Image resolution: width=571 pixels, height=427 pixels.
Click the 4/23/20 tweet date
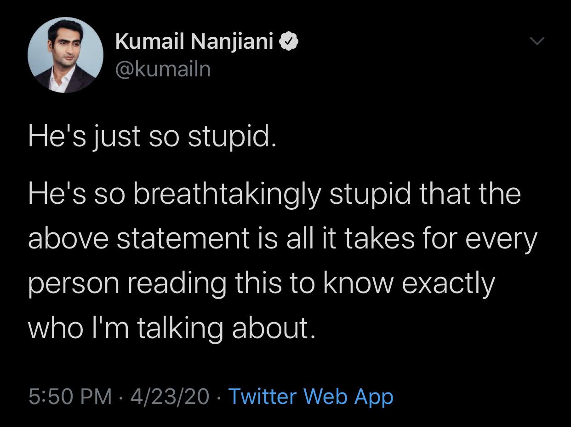pos(170,396)
